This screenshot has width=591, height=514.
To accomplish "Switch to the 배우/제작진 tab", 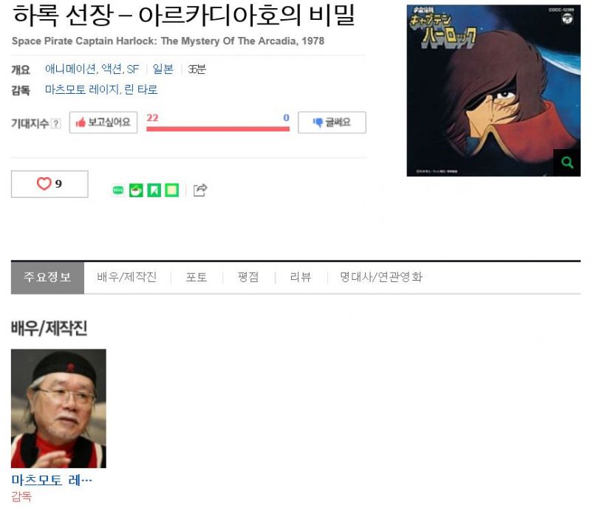I will [x=127, y=278].
